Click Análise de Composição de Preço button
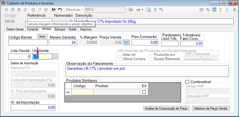 [166, 108]
